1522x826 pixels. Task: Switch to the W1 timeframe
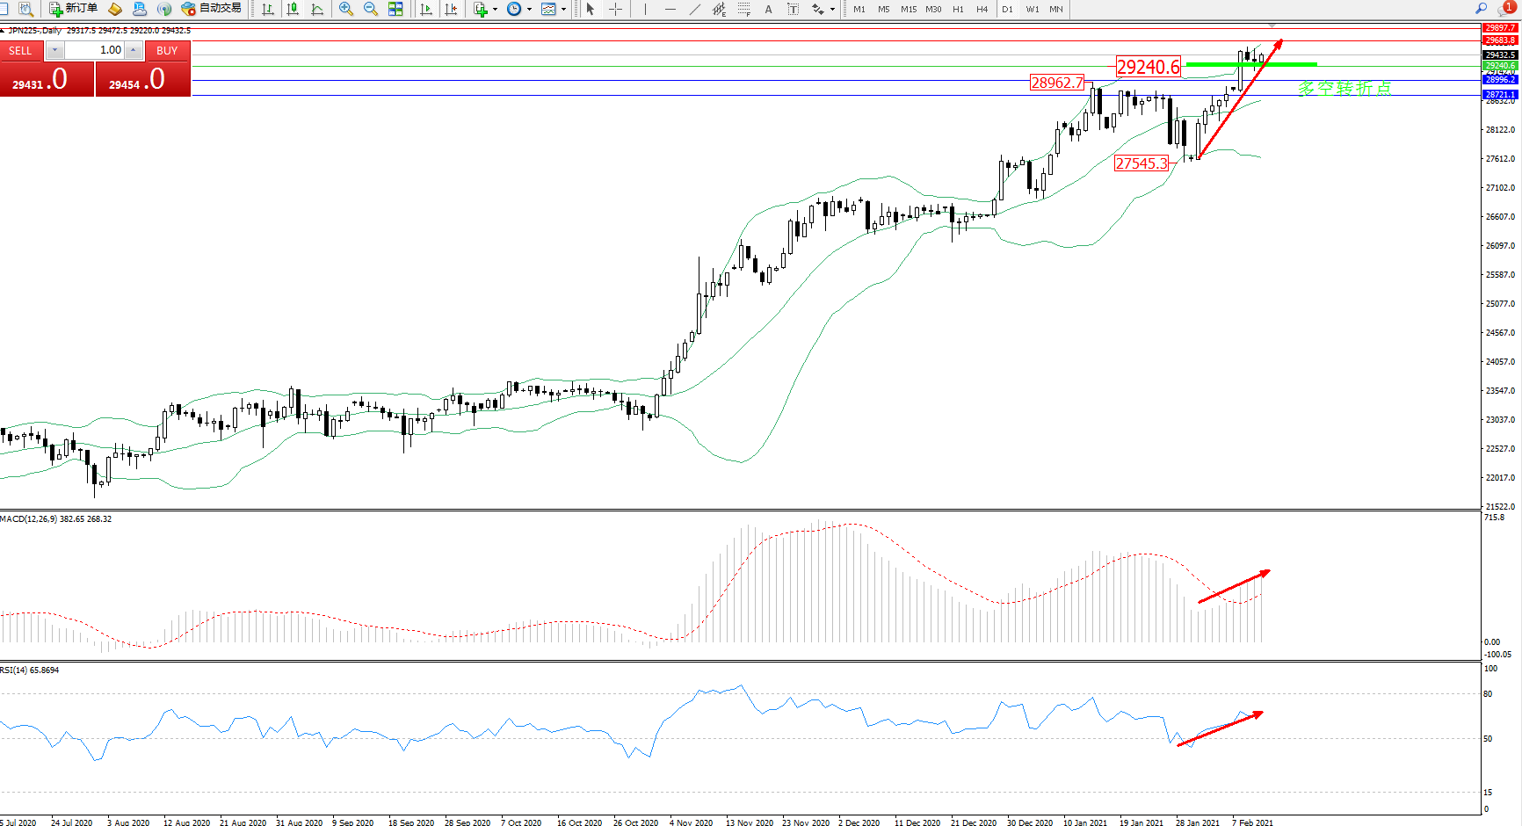(1032, 9)
